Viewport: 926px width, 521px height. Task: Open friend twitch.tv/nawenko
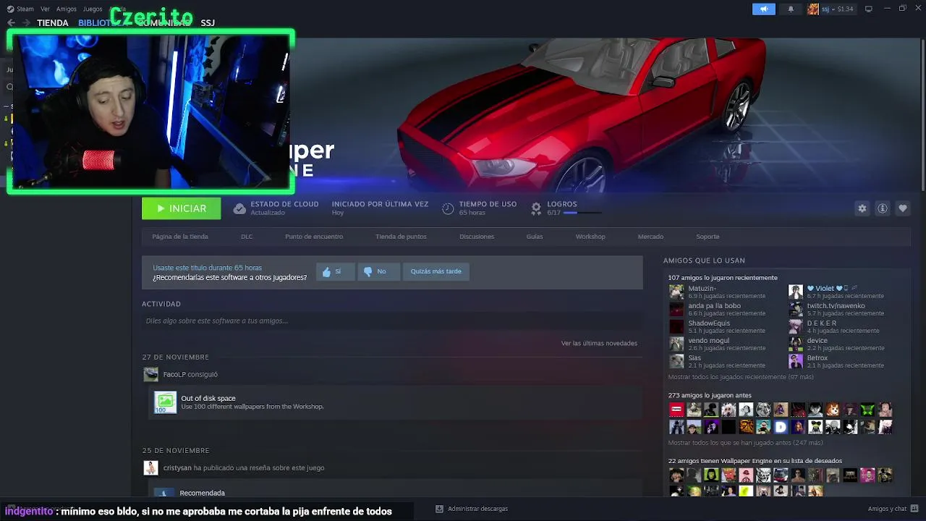pos(836,305)
